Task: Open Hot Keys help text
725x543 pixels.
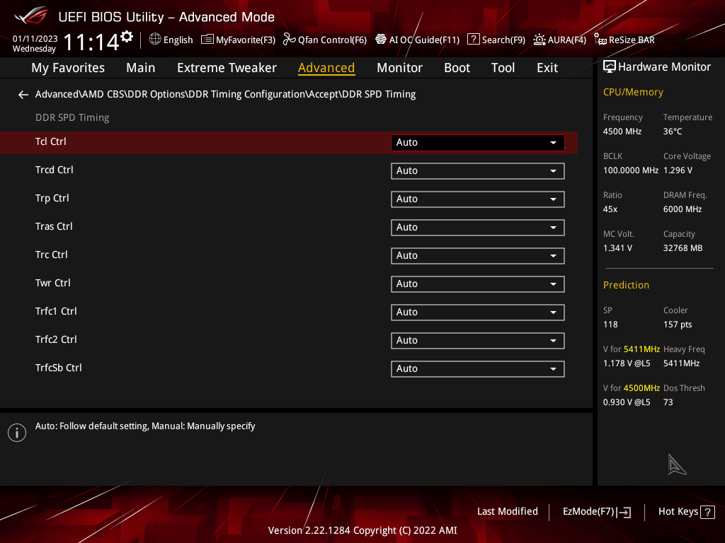Action: coord(678,512)
